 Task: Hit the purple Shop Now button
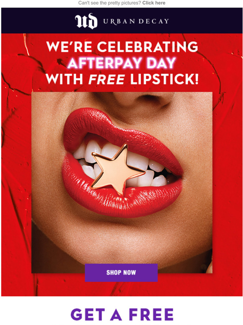click(121, 273)
